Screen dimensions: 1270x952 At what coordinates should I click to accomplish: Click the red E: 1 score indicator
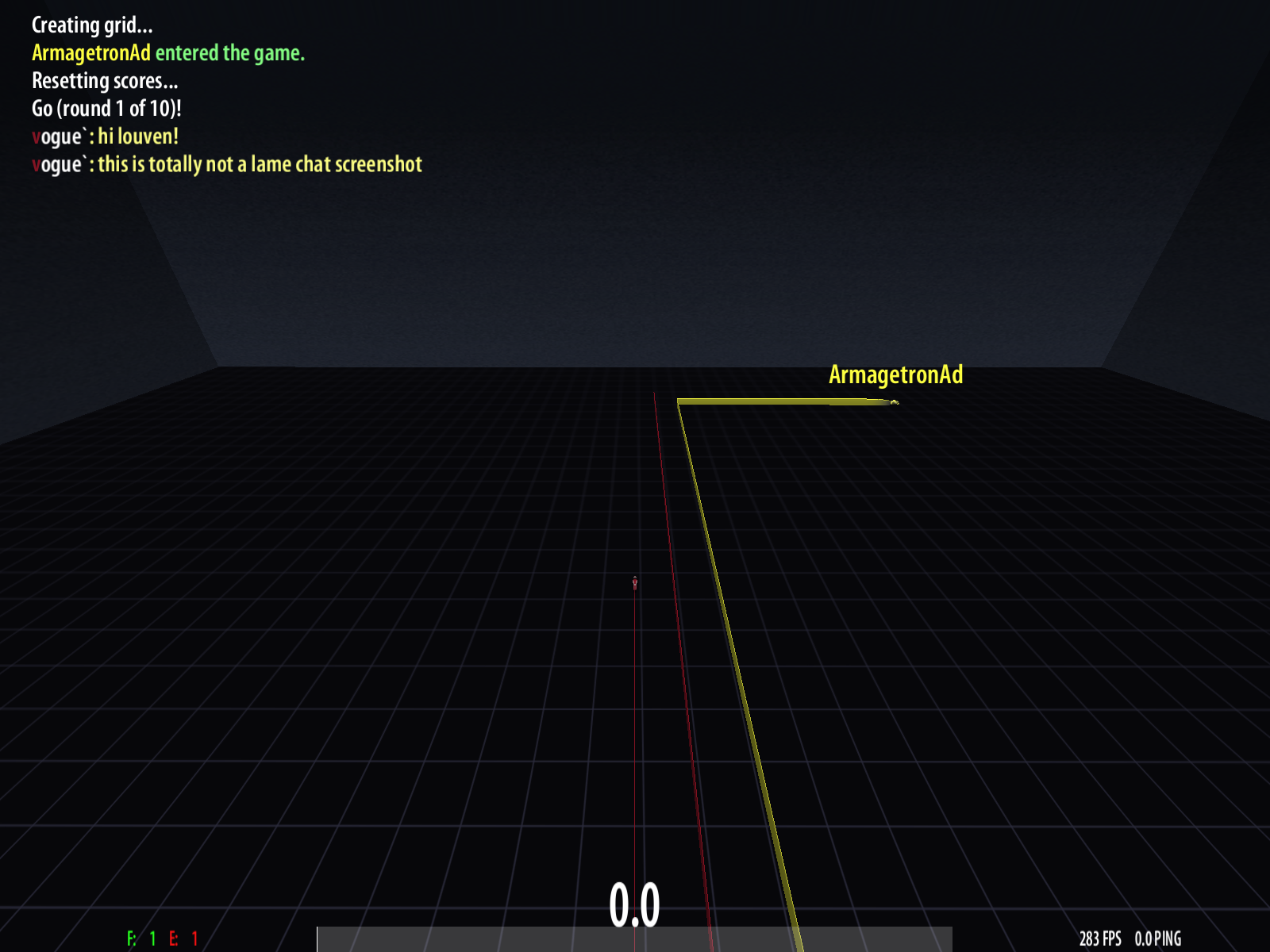click(x=183, y=939)
